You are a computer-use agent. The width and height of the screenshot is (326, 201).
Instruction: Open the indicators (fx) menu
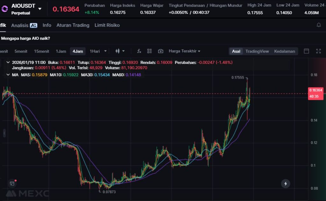(x=139, y=51)
